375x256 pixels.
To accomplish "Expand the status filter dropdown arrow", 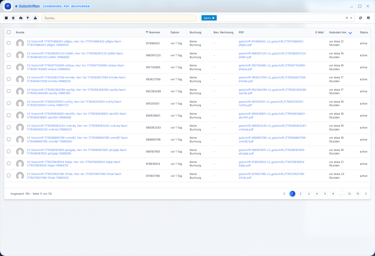I will tap(351, 18).
